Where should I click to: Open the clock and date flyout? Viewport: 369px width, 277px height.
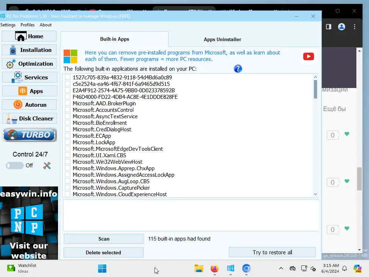330,268
